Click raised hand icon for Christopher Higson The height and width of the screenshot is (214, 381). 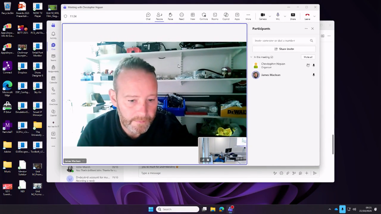click(308, 65)
